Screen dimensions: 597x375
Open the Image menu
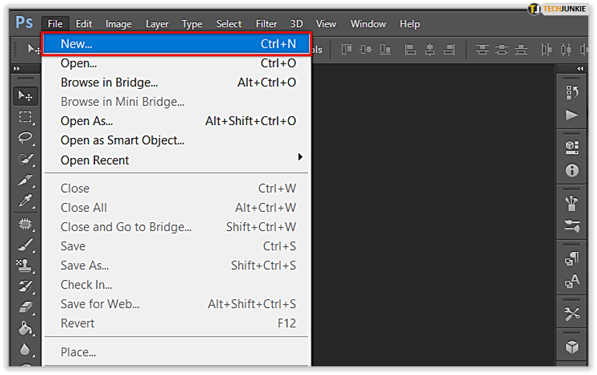(119, 24)
